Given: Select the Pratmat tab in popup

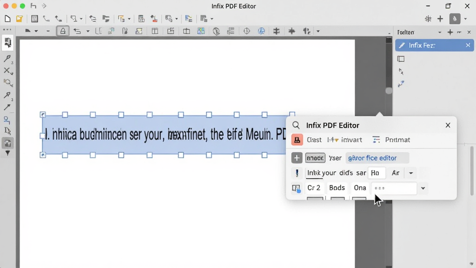Looking at the screenshot, I should tap(397, 140).
